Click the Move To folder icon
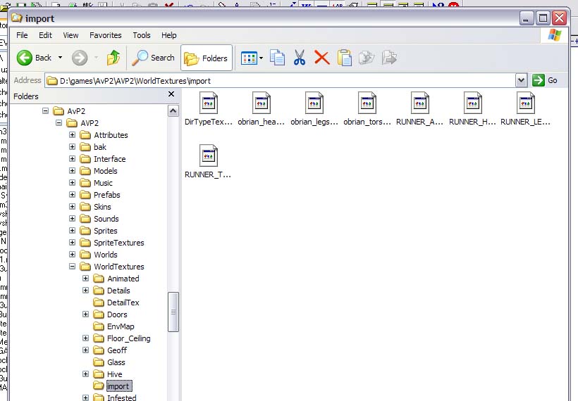Viewport: 578px width, 401px height. pyautogui.click(x=367, y=58)
